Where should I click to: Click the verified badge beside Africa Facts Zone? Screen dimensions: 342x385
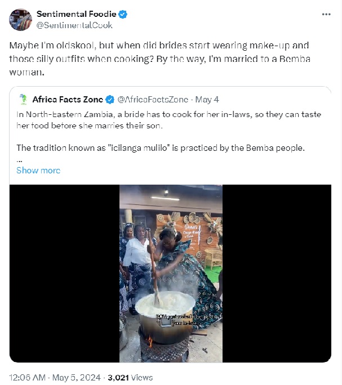coord(110,100)
